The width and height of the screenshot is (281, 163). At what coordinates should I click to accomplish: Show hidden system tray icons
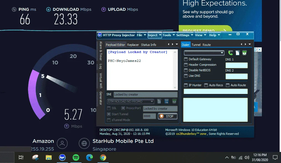227,157
